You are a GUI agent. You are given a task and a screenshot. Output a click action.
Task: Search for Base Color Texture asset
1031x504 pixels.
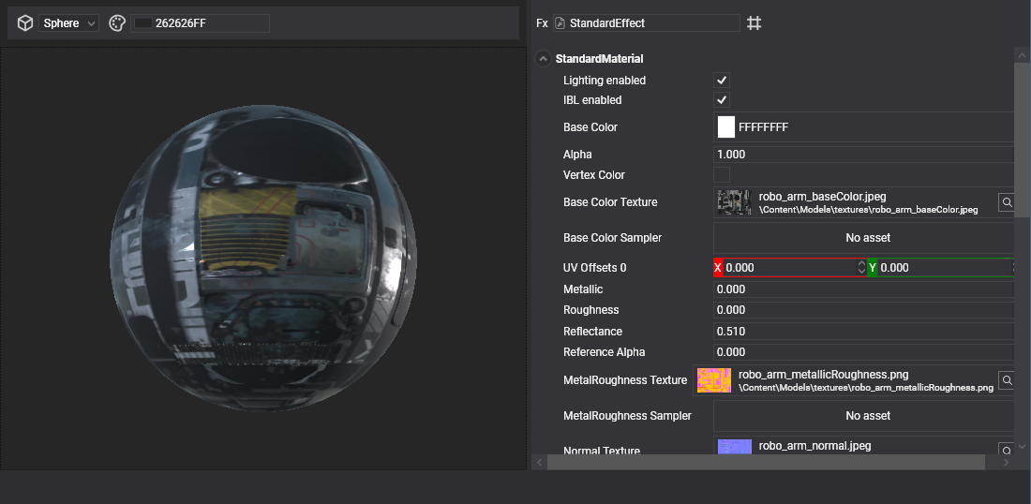pyautogui.click(x=1006, y=202)
